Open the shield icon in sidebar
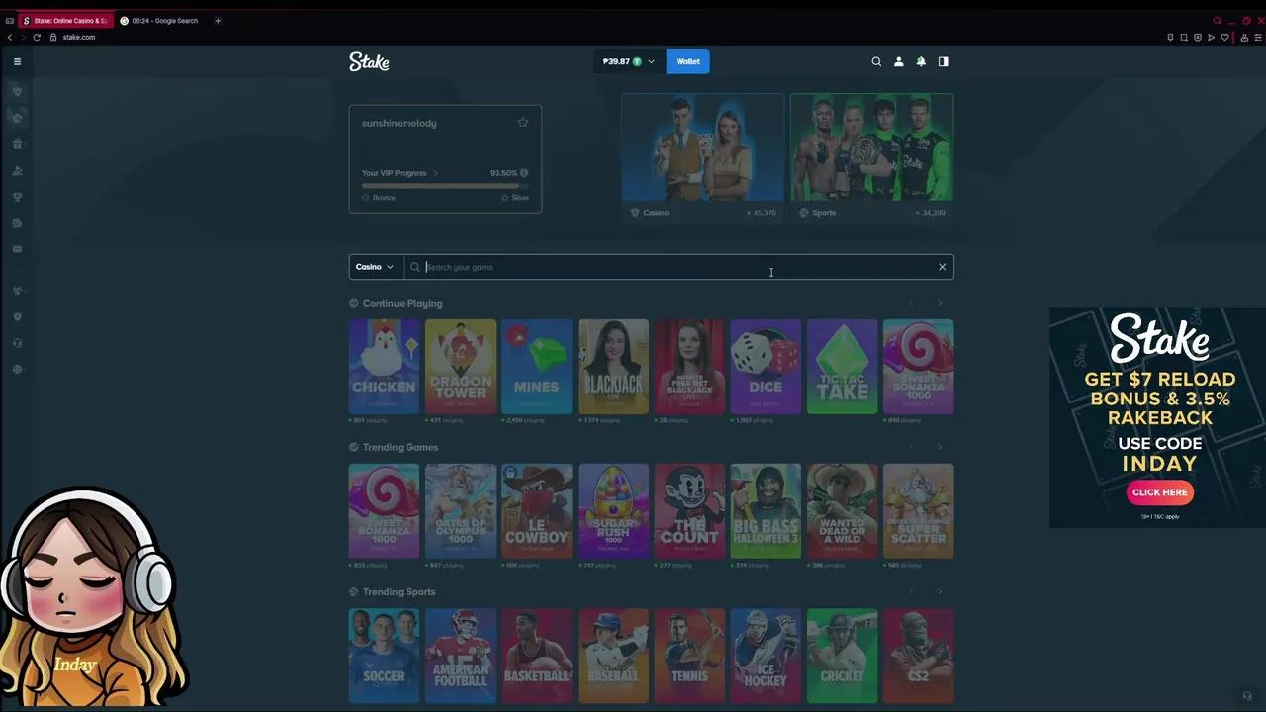 [17, 316]
